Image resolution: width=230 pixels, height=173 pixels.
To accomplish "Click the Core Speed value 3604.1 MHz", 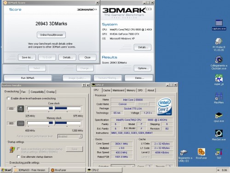I will (121, 143).
